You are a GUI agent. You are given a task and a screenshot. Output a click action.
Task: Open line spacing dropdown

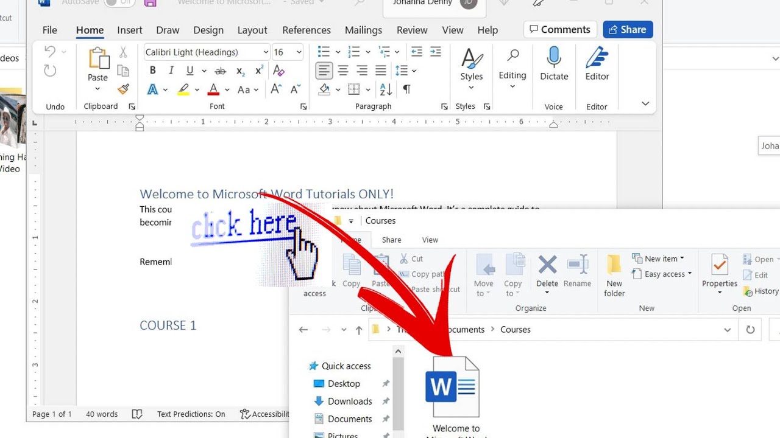pos(414,71)
